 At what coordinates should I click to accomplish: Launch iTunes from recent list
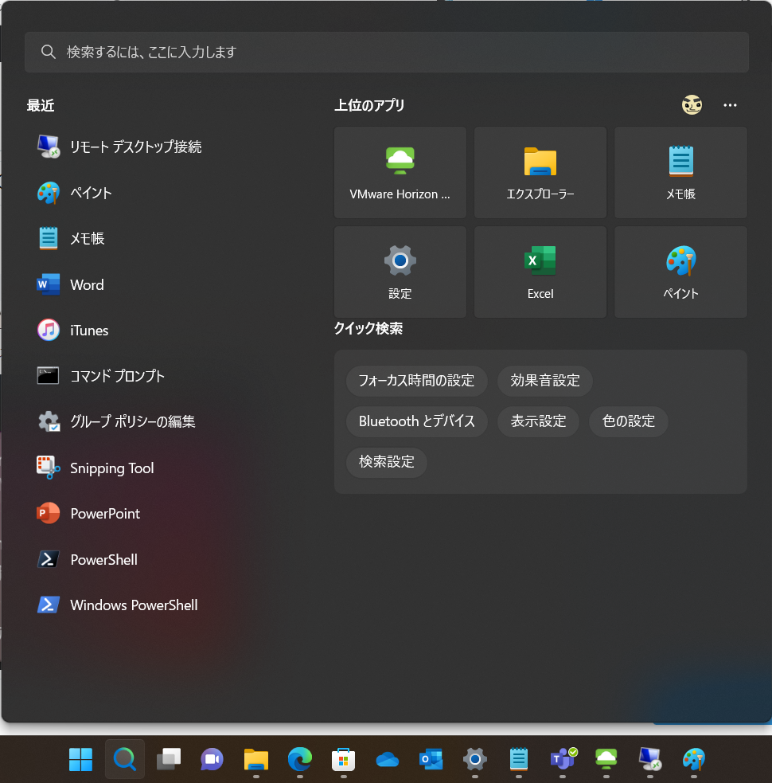[x=73, y=330]
